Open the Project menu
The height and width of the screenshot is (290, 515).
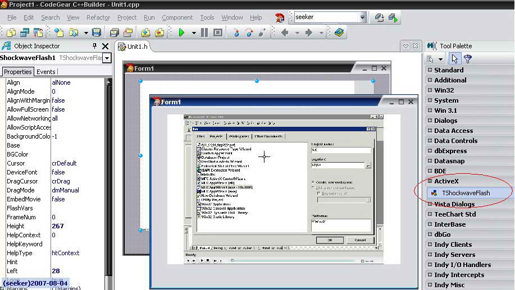[x=127, y=17]
